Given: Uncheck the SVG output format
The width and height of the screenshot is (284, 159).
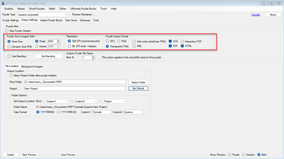Looking at the screenshot, I should 170,41.
